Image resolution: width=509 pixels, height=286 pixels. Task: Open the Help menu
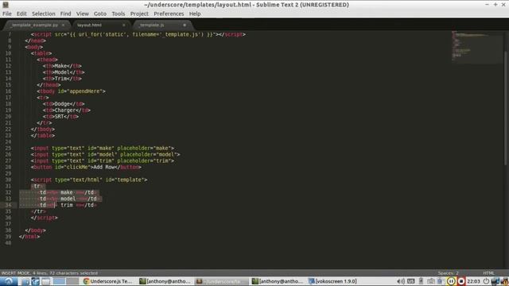click(195, 14)
